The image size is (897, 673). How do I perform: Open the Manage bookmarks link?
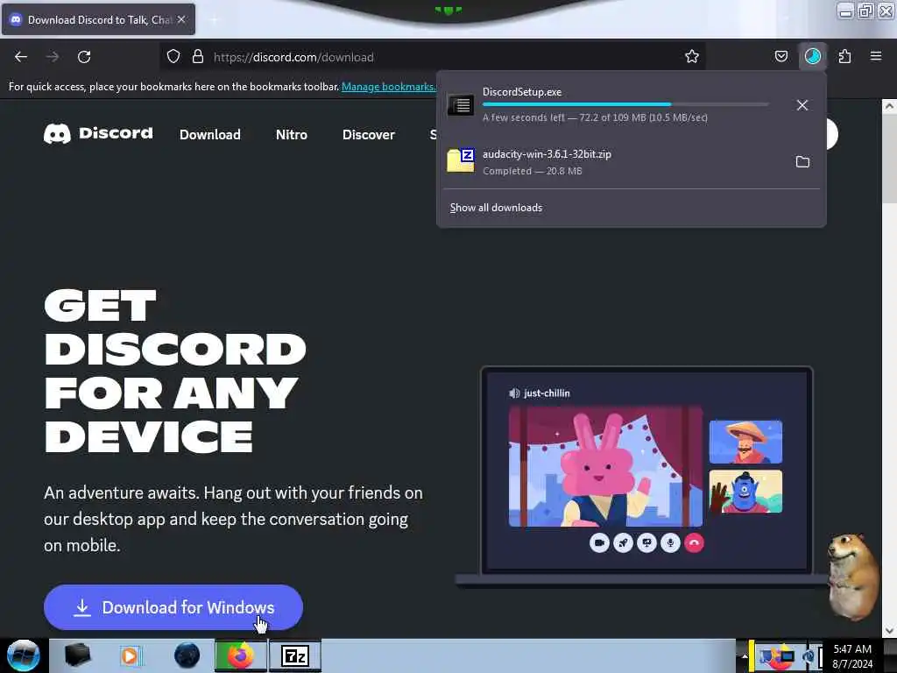[388, 87]
